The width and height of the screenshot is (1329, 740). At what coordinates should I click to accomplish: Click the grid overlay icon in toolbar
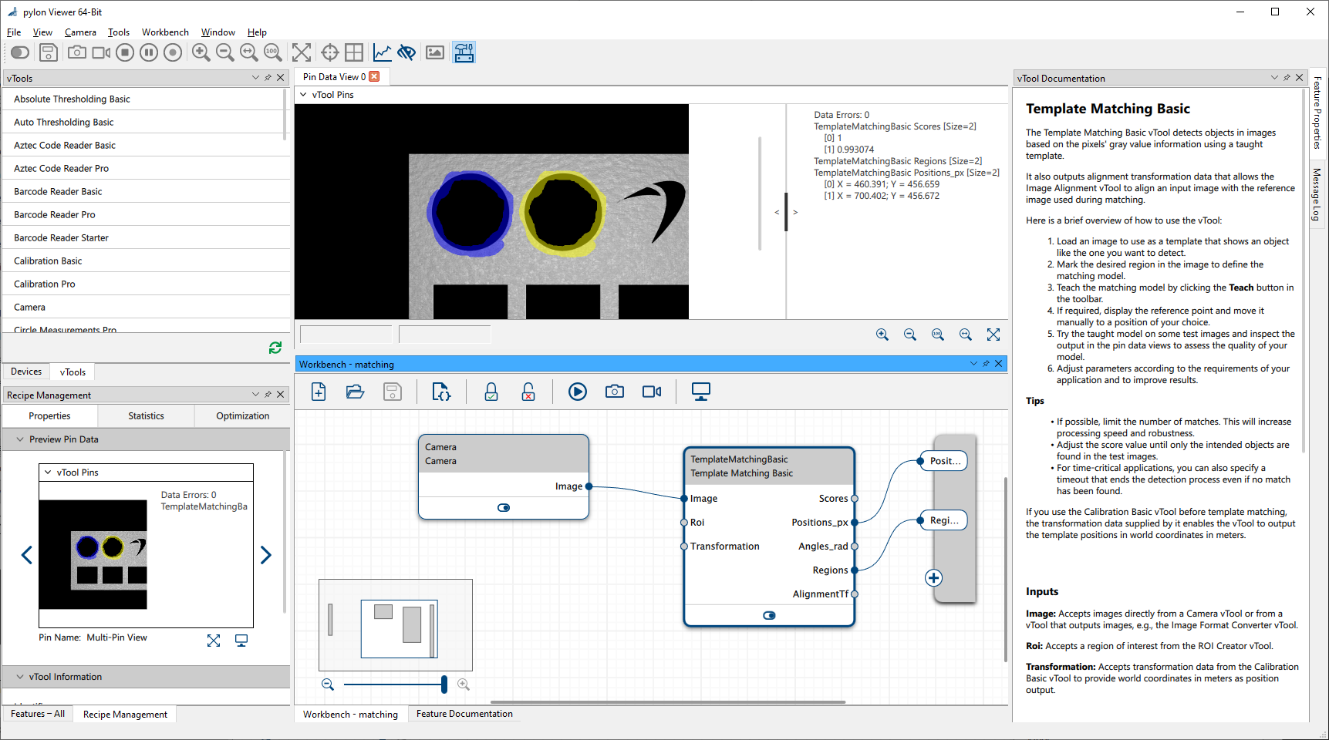click(x=354, y=52)
